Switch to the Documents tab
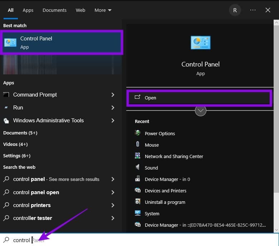Viewport: 279px width, 246px height. (x=54, y=10)
